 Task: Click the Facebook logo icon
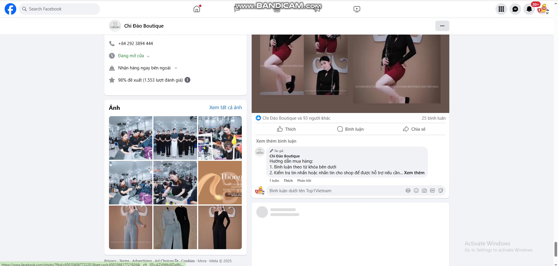[10, 9]
